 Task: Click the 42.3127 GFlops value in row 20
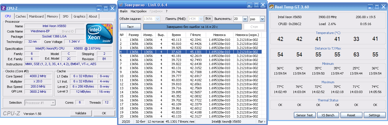(196, 116)
